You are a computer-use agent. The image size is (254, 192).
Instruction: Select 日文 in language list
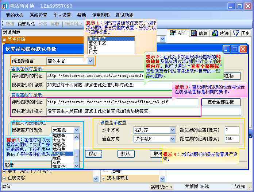(111, 51)
